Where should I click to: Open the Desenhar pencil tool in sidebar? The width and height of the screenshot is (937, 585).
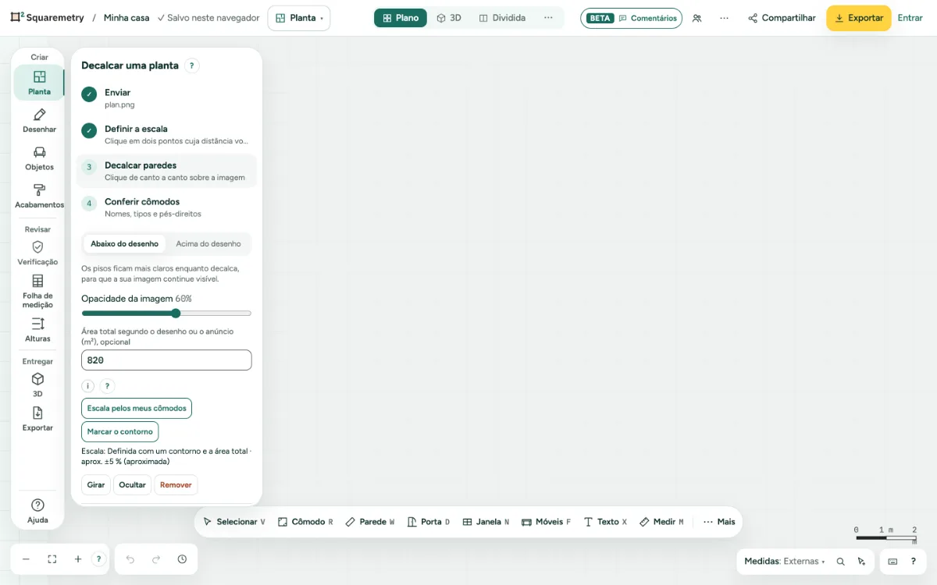(39, 120)
